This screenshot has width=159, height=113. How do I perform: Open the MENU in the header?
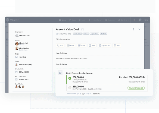[146, 20]
